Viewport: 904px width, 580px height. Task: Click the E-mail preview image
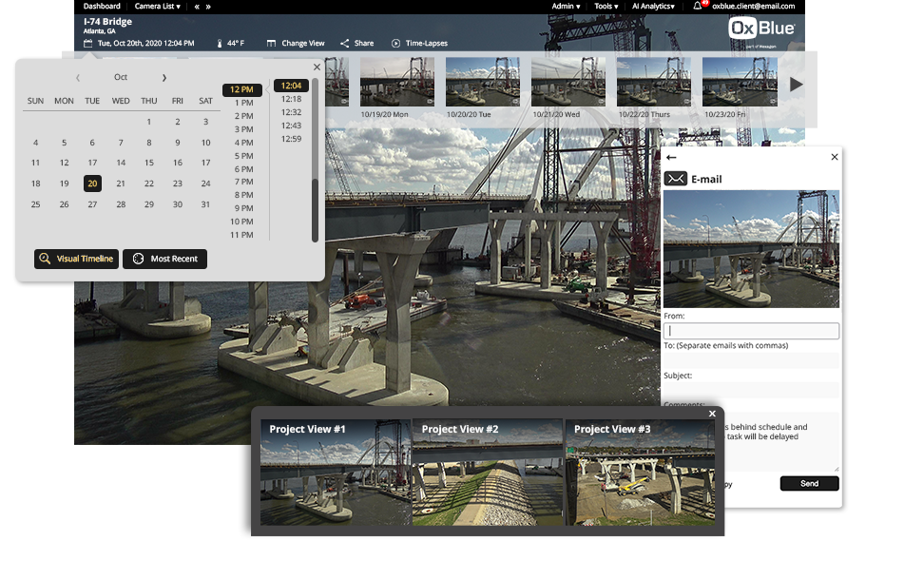[751, 249]
